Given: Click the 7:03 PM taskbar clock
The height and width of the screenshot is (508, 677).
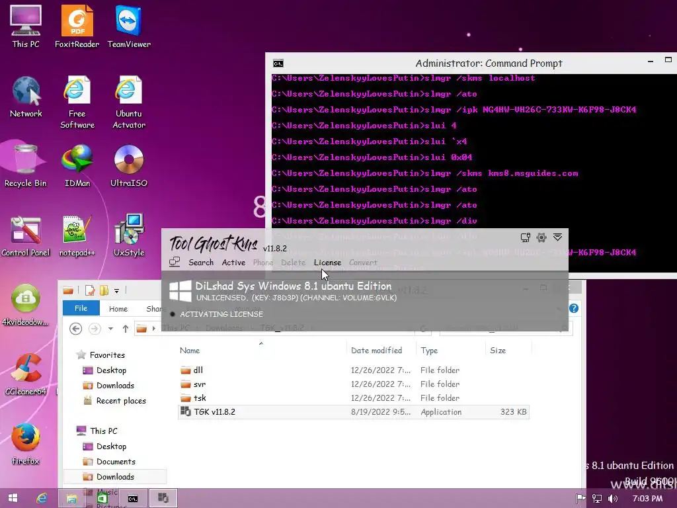Looking at the screenshot, I should (x=647, y=499).
